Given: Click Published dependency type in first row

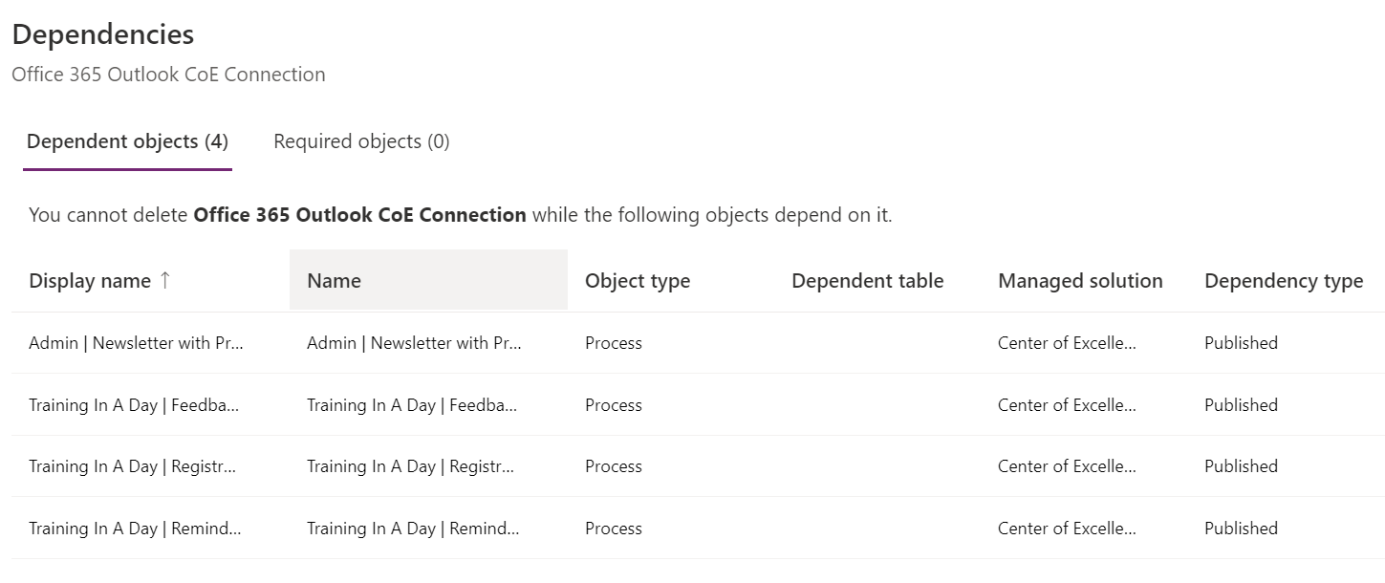Looking at the screenshot, I should click(1240, 342).
